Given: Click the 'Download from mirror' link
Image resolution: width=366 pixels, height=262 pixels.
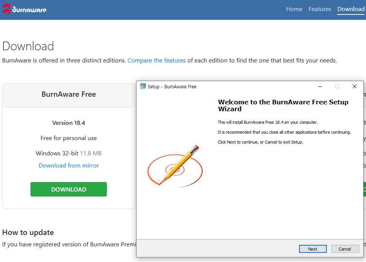Looking at the screenshot, I should [68, 166].
